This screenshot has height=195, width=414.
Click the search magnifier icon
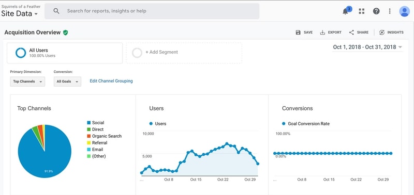pos(56,11)
